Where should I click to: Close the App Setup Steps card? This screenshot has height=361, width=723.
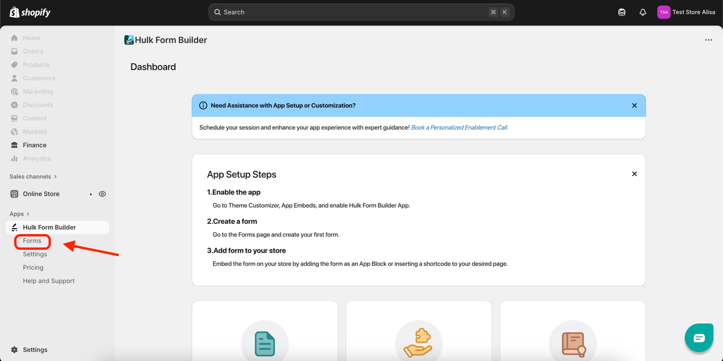(634, 174)
